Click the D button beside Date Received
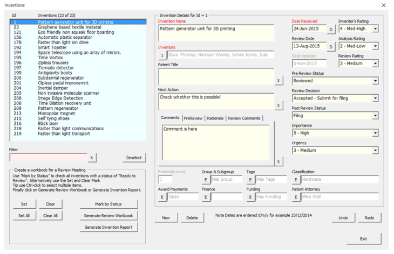This screenshot has height=254, width=394. pyautogui.click(x=331, y=29)
